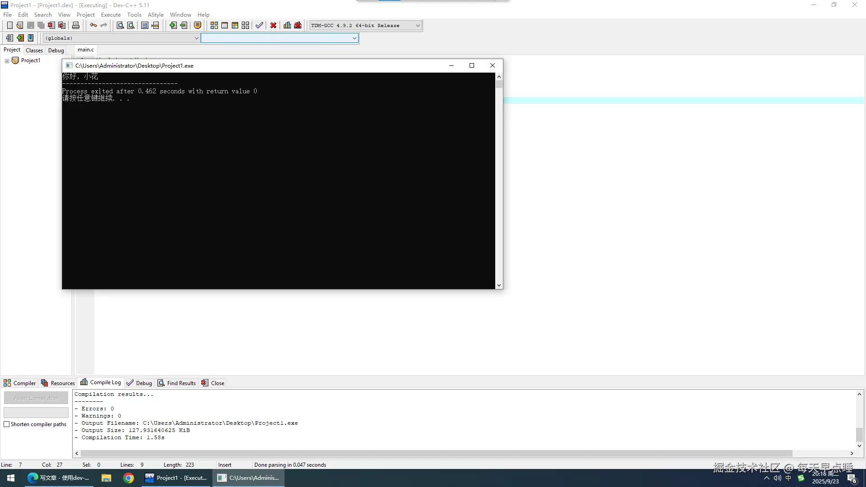Switch to the Classes tab
Screen dimensions: 866x487
click(34, 51)
